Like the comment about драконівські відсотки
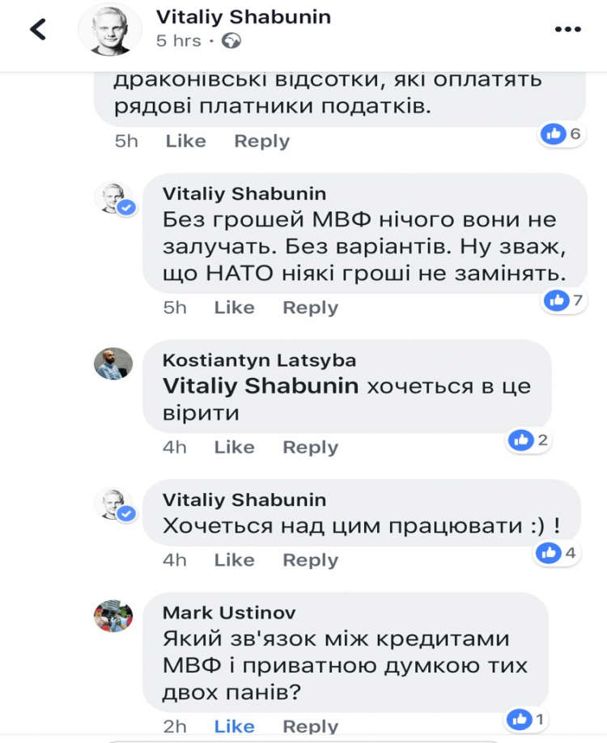Screen dimensions: 607x743 (x=186, y=141)
